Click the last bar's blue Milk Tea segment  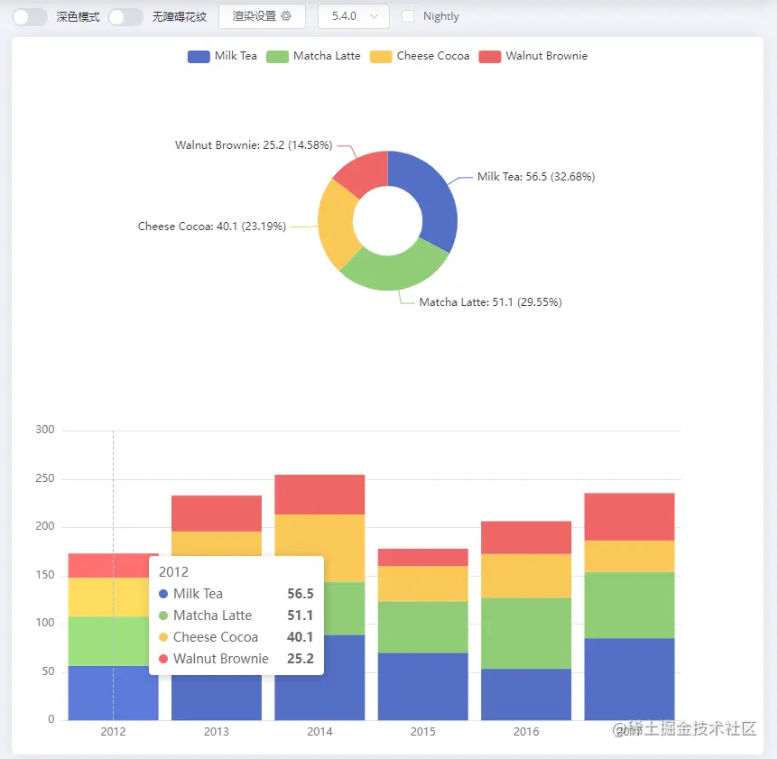click(x=629, y=680)
